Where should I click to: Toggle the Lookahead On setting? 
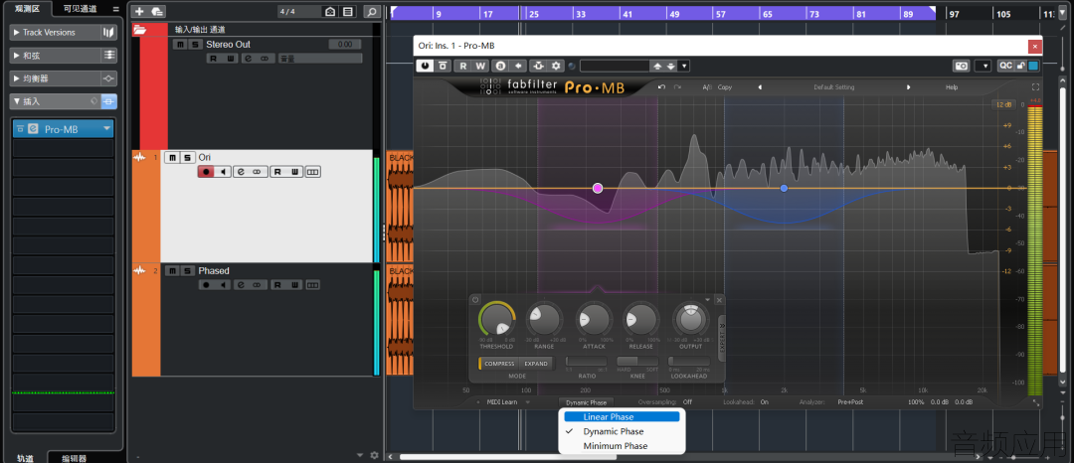(765, 402)
